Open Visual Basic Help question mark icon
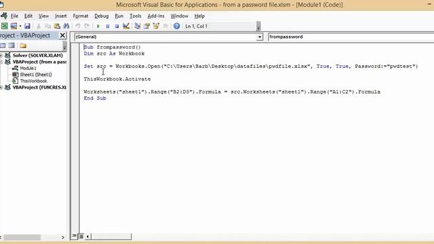Viewport: 434px width, 244px height. coord(176,26)
